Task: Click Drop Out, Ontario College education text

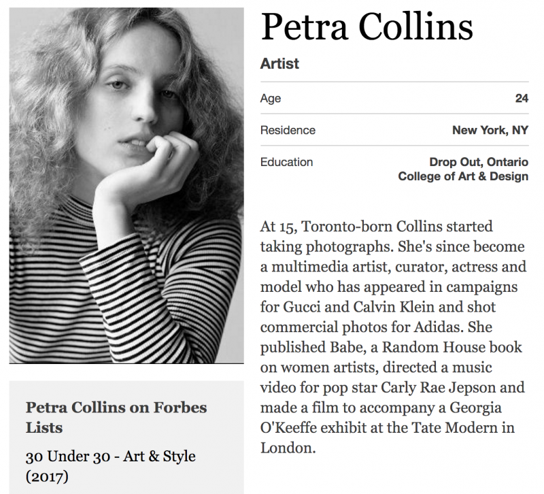Action: tap(463, 169)
